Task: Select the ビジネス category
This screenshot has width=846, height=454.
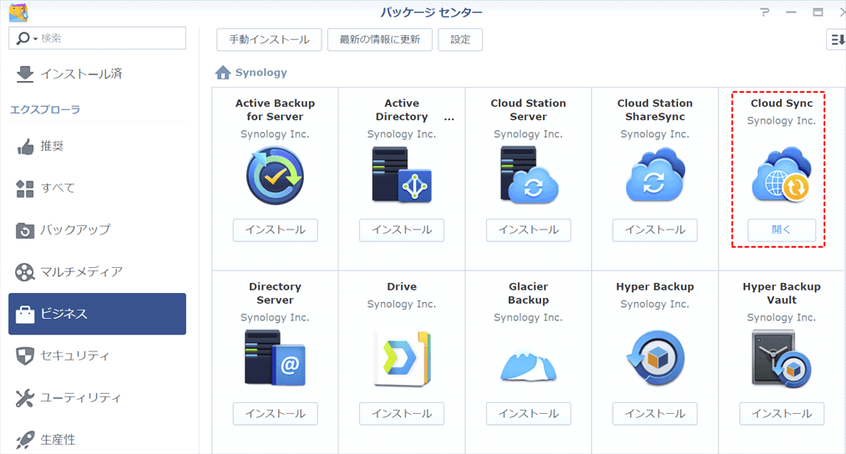Action: (97, 314)
